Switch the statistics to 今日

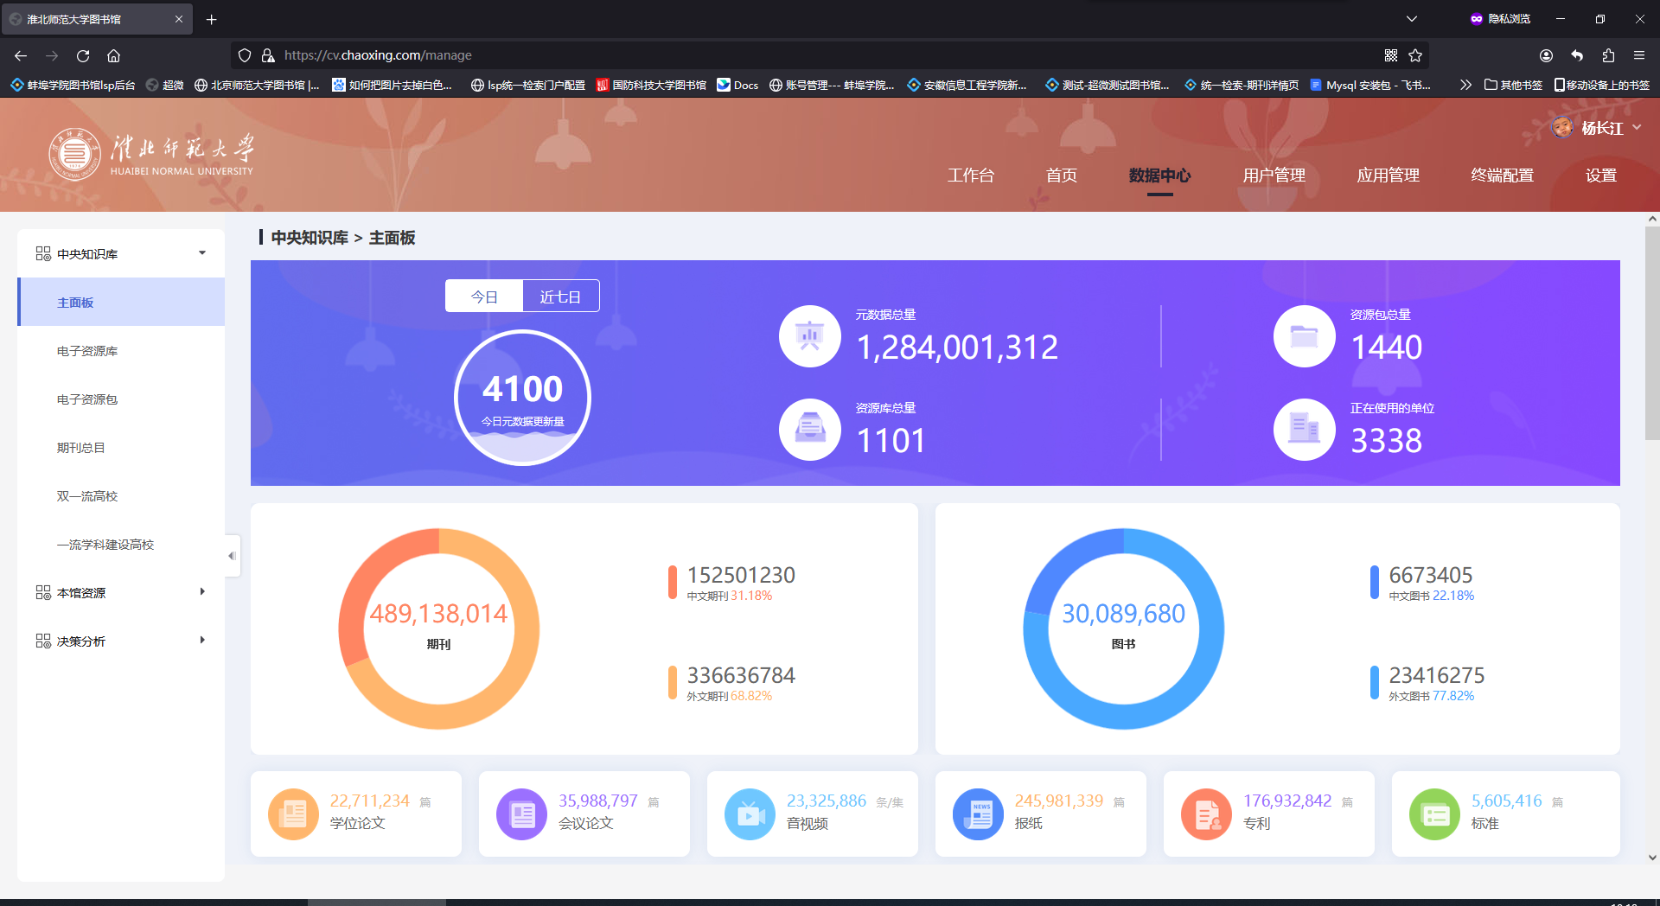[x=484, y=297]
